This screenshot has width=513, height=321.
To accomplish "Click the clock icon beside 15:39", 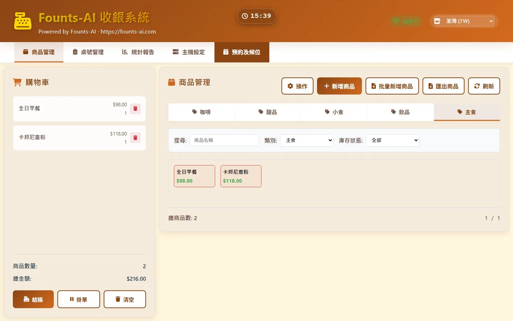I will (245, 16).
